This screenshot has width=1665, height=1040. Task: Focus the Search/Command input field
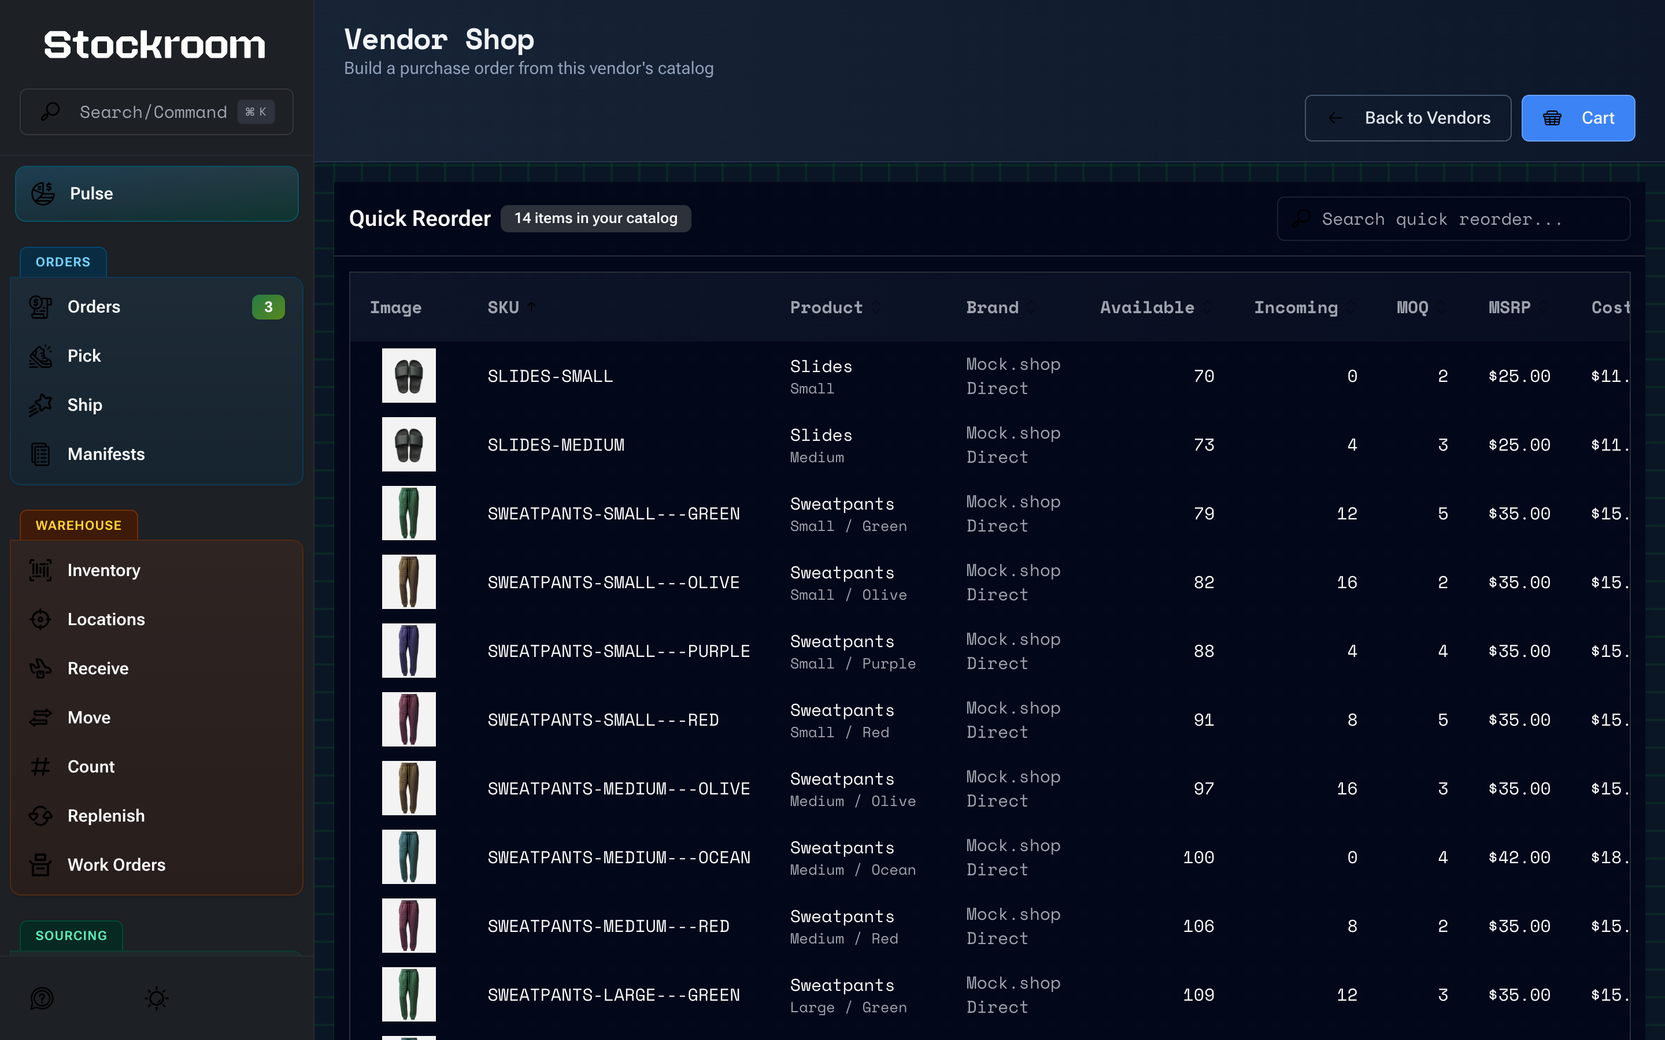coord(157,112)
